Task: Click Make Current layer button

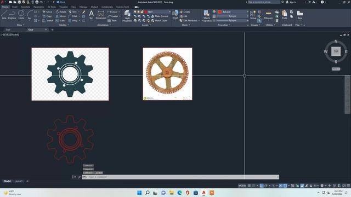Action: click(160, 16)
